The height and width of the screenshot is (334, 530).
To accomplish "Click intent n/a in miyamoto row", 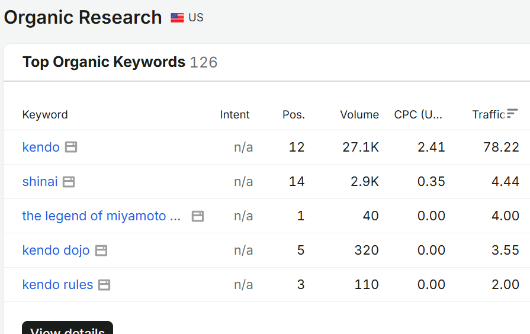I will [243, 216].
